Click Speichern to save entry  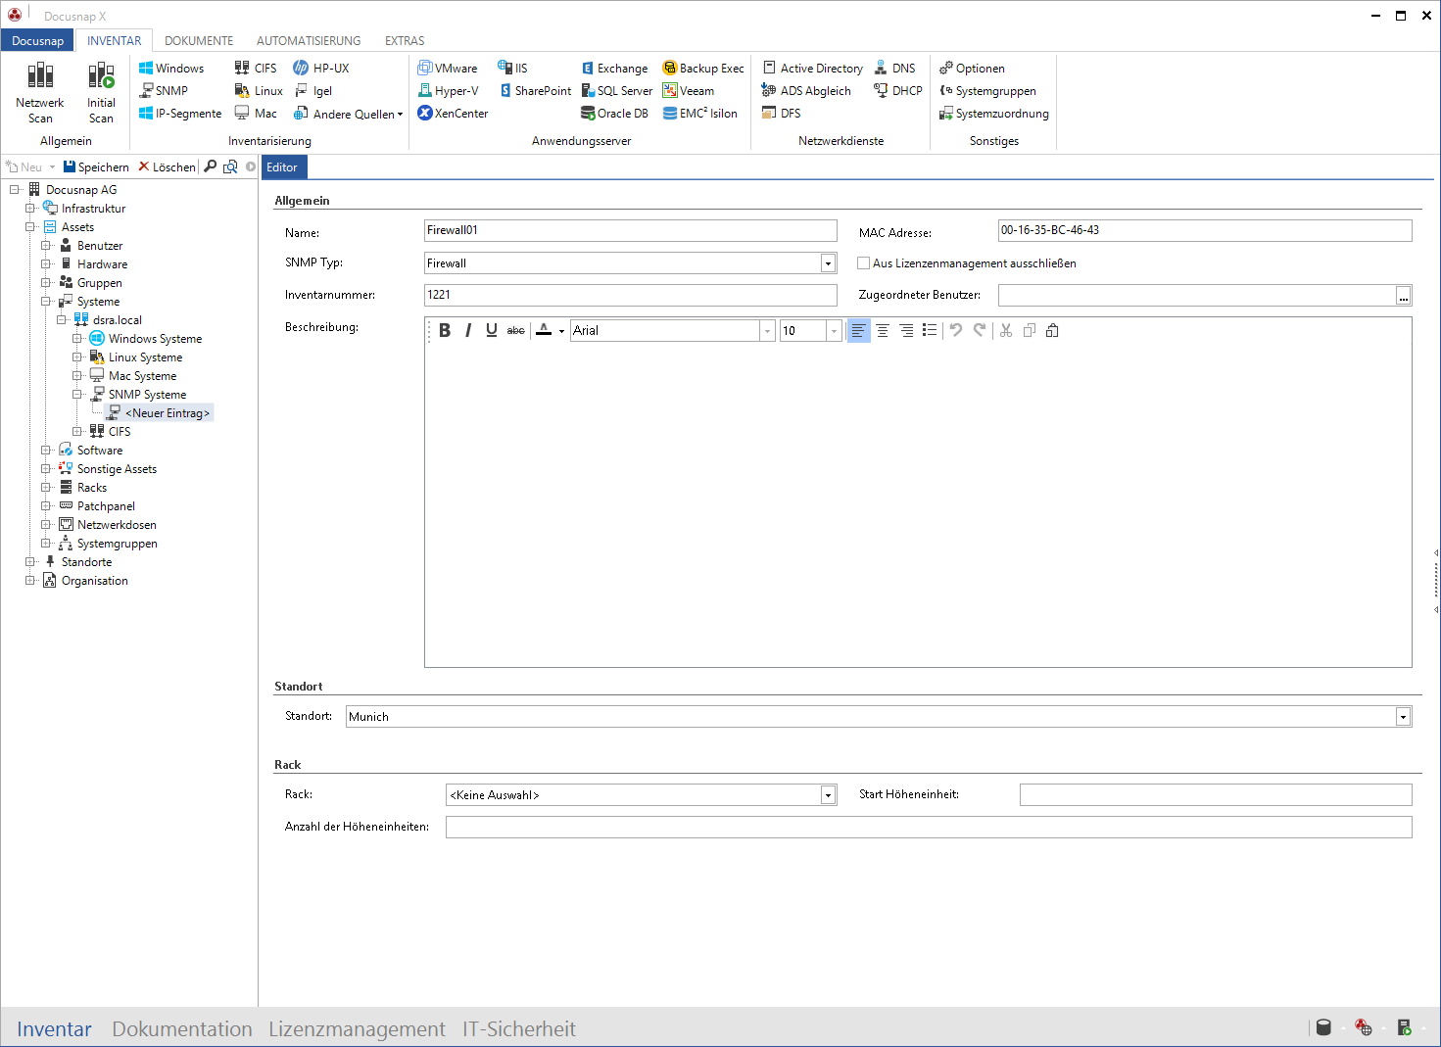(96, 167)
